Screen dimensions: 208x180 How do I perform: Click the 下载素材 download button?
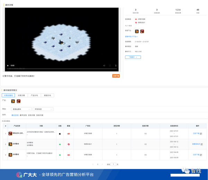(x=133, y=57)
